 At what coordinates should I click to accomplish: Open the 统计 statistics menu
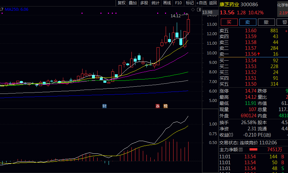156,3
